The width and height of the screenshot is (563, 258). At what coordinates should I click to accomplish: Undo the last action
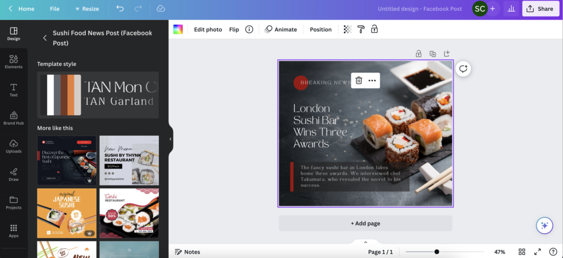click(120, 9)
